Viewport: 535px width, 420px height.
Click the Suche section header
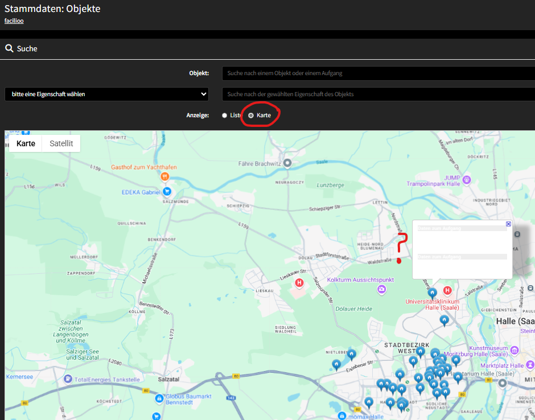27,49
